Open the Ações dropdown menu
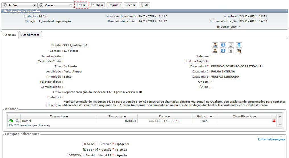Screen dimensions: 289x158 point(19,5)
